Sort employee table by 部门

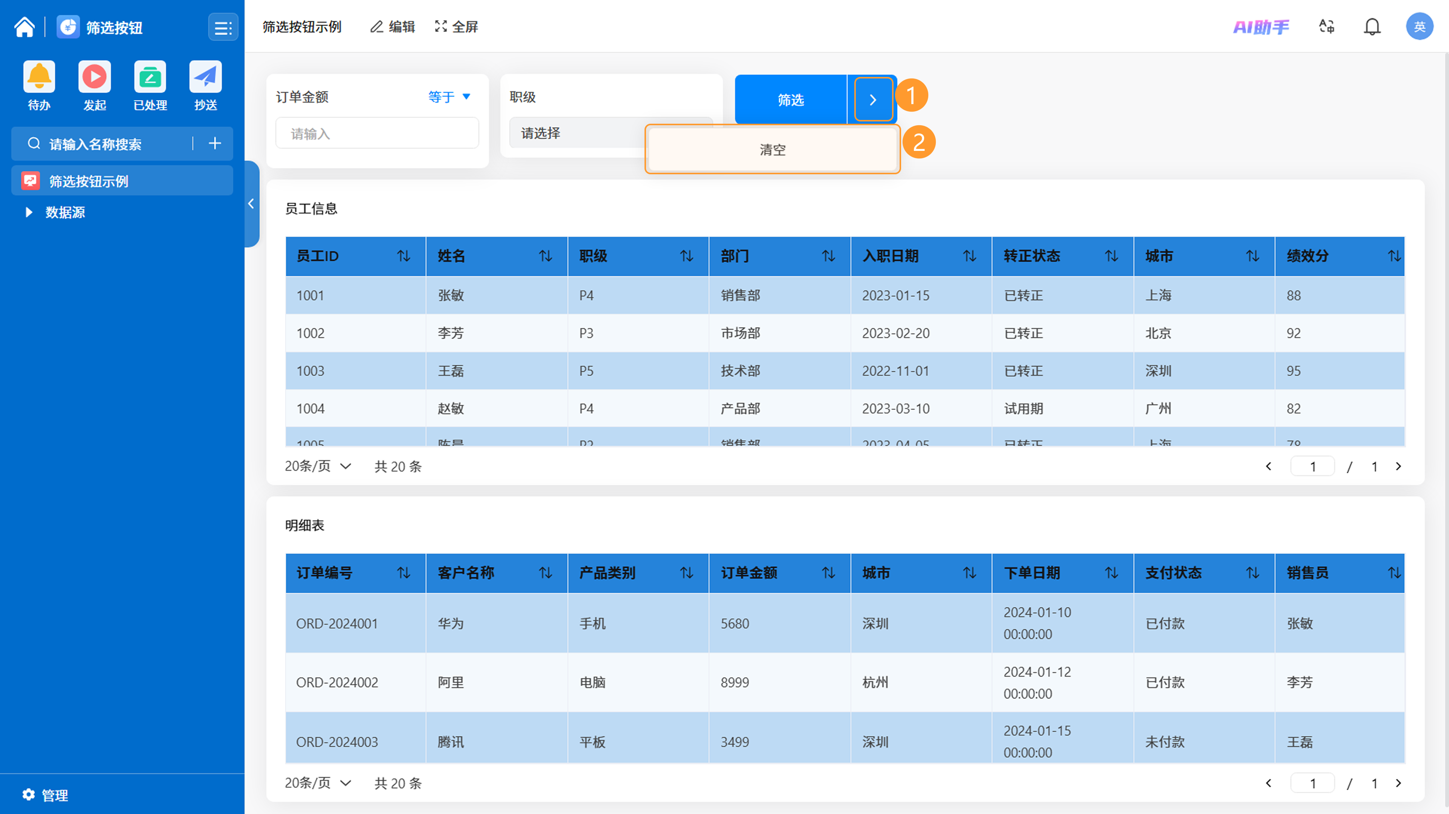[x=828, y=256]
